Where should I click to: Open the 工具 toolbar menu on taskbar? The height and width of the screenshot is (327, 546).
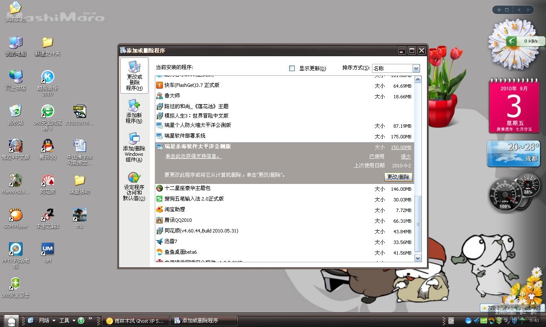(x=67, y=321)
